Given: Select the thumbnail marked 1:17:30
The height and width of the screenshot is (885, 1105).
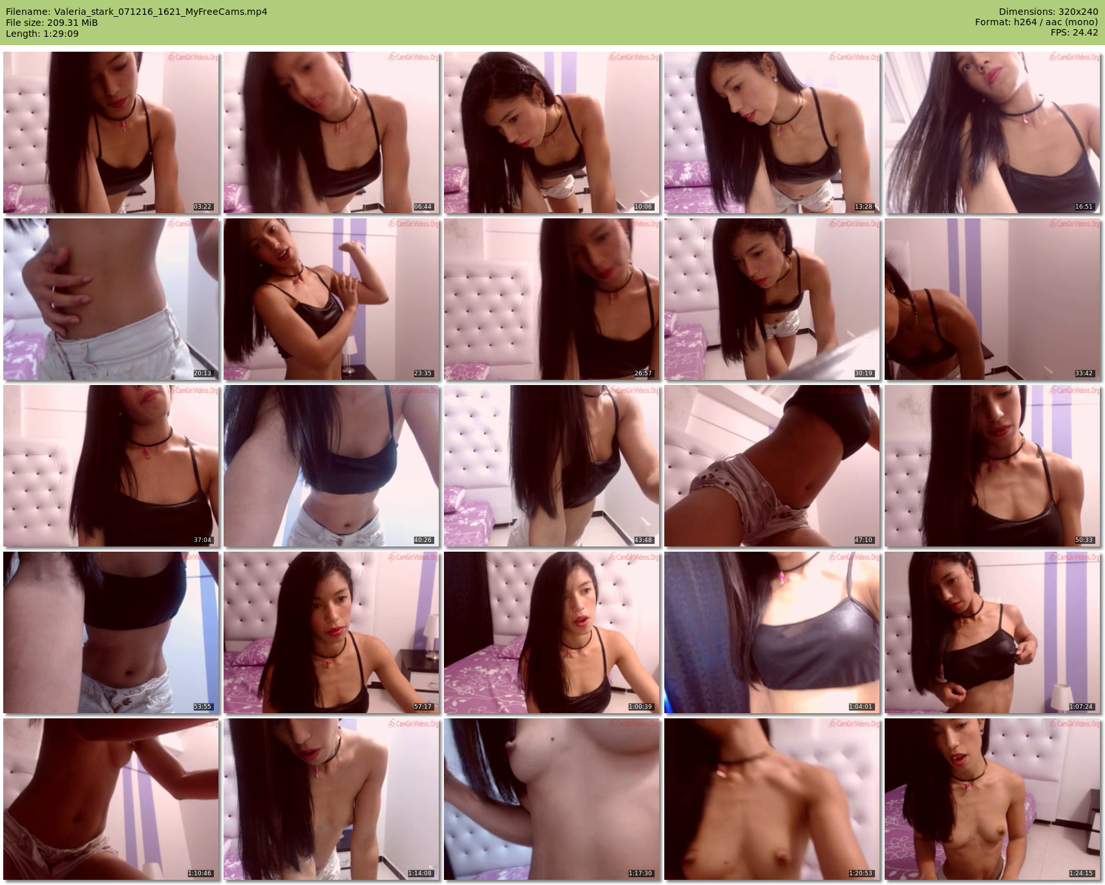Looking at the screenshot, I should tap(552, 799).
